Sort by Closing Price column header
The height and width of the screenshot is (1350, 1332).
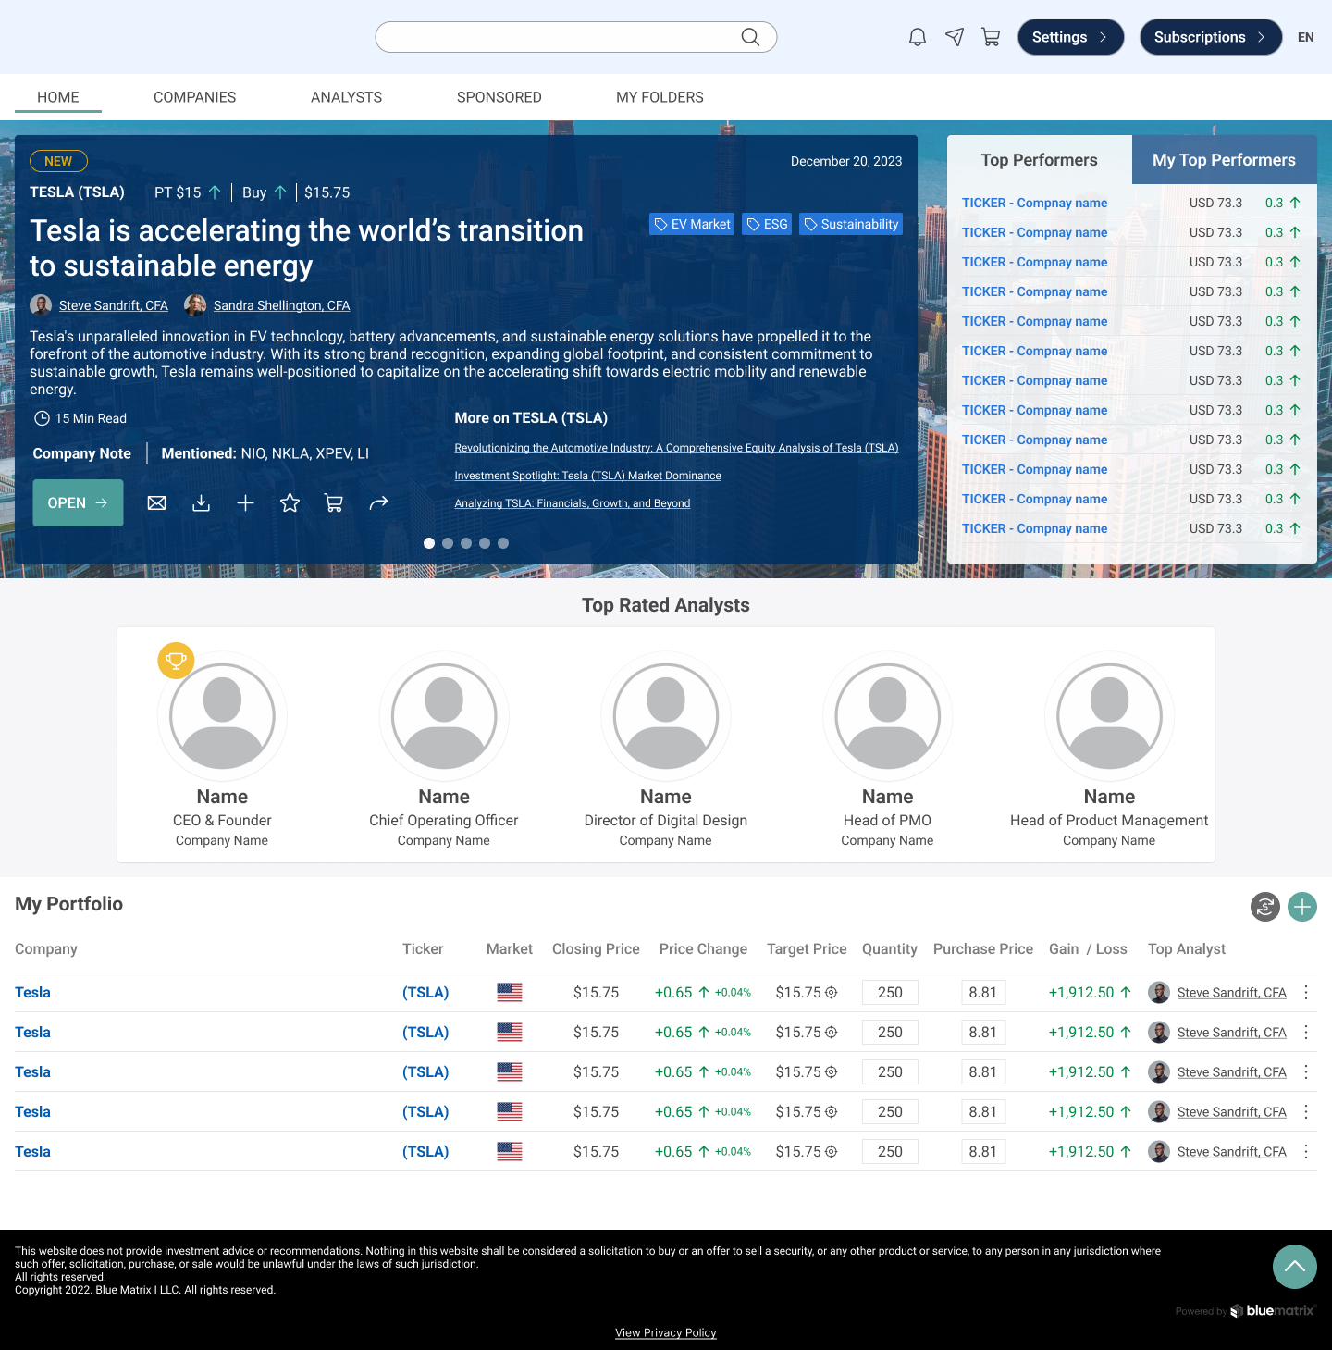pyautogui.click(x=596, y=948)
